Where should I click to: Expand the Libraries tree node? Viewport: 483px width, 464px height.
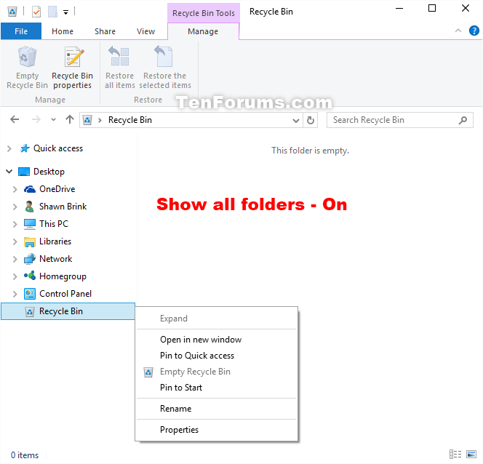(15, 241)
